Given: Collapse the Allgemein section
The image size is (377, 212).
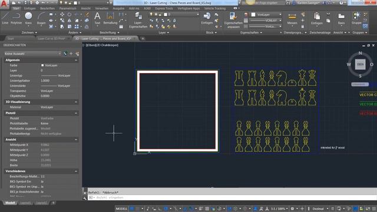Looking at the screenshot, I should pyautogui.click(x=76, y=60).
